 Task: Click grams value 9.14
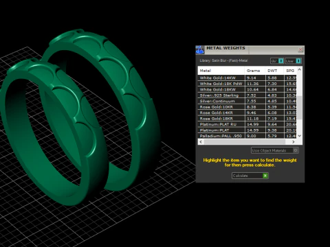[x=252, y=78]
